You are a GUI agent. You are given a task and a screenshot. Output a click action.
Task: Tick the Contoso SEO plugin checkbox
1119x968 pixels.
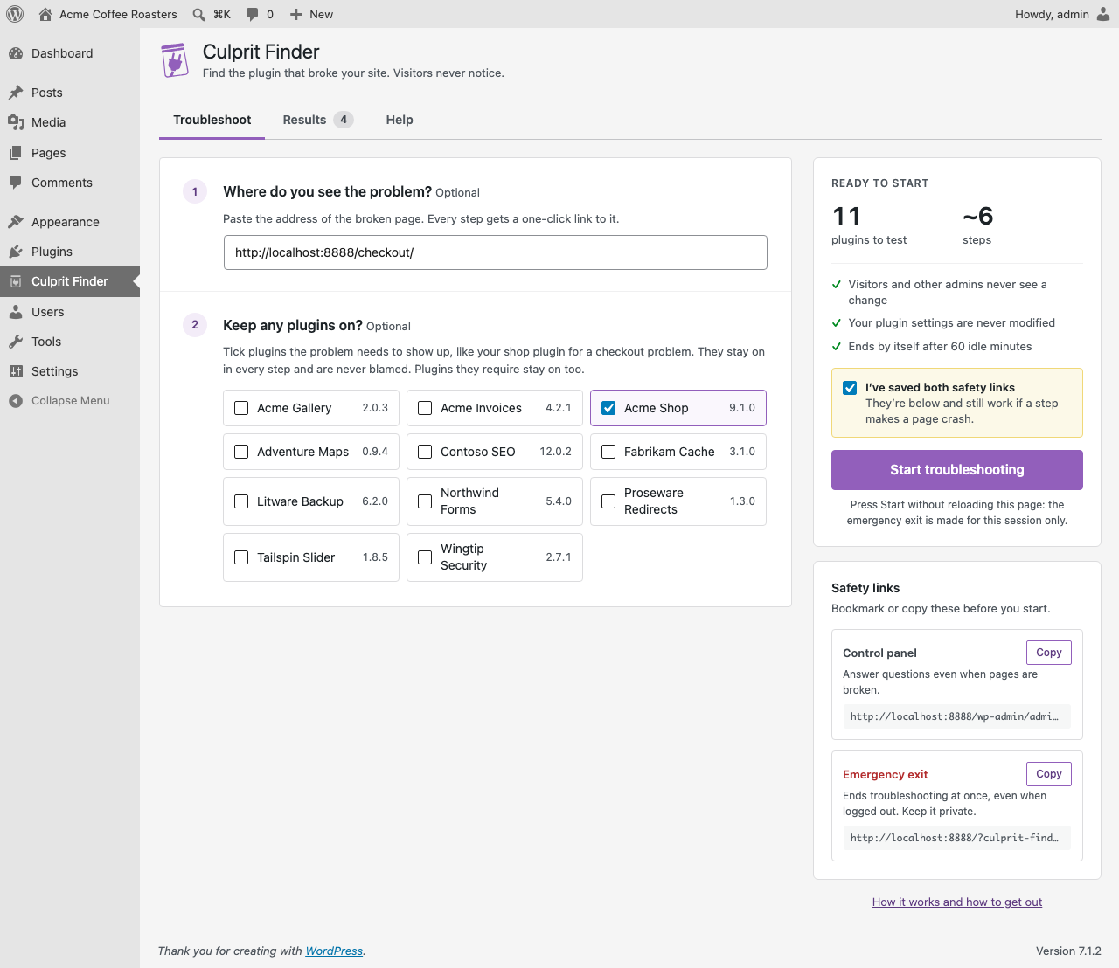click(x=425, y=452)
